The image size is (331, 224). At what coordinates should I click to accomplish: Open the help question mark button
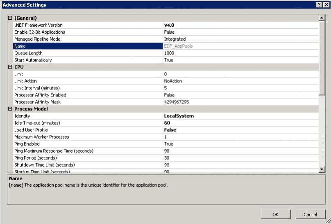319,5
